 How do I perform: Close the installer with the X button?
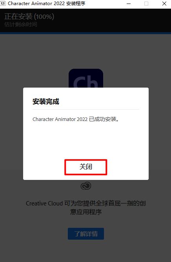click(164, 4)
